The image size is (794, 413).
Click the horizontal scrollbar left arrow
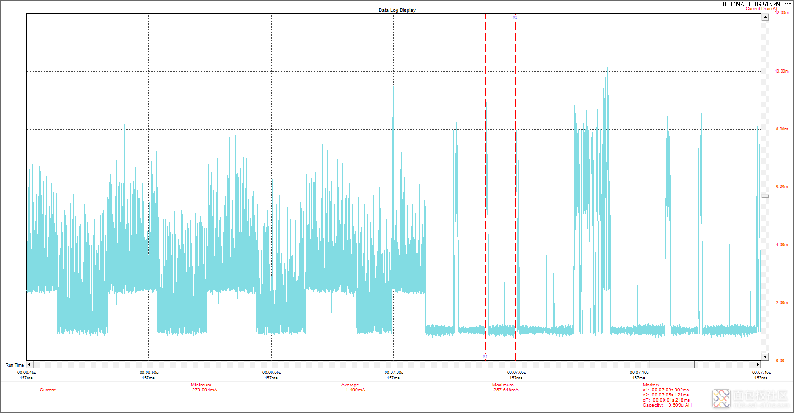(30, 365)
